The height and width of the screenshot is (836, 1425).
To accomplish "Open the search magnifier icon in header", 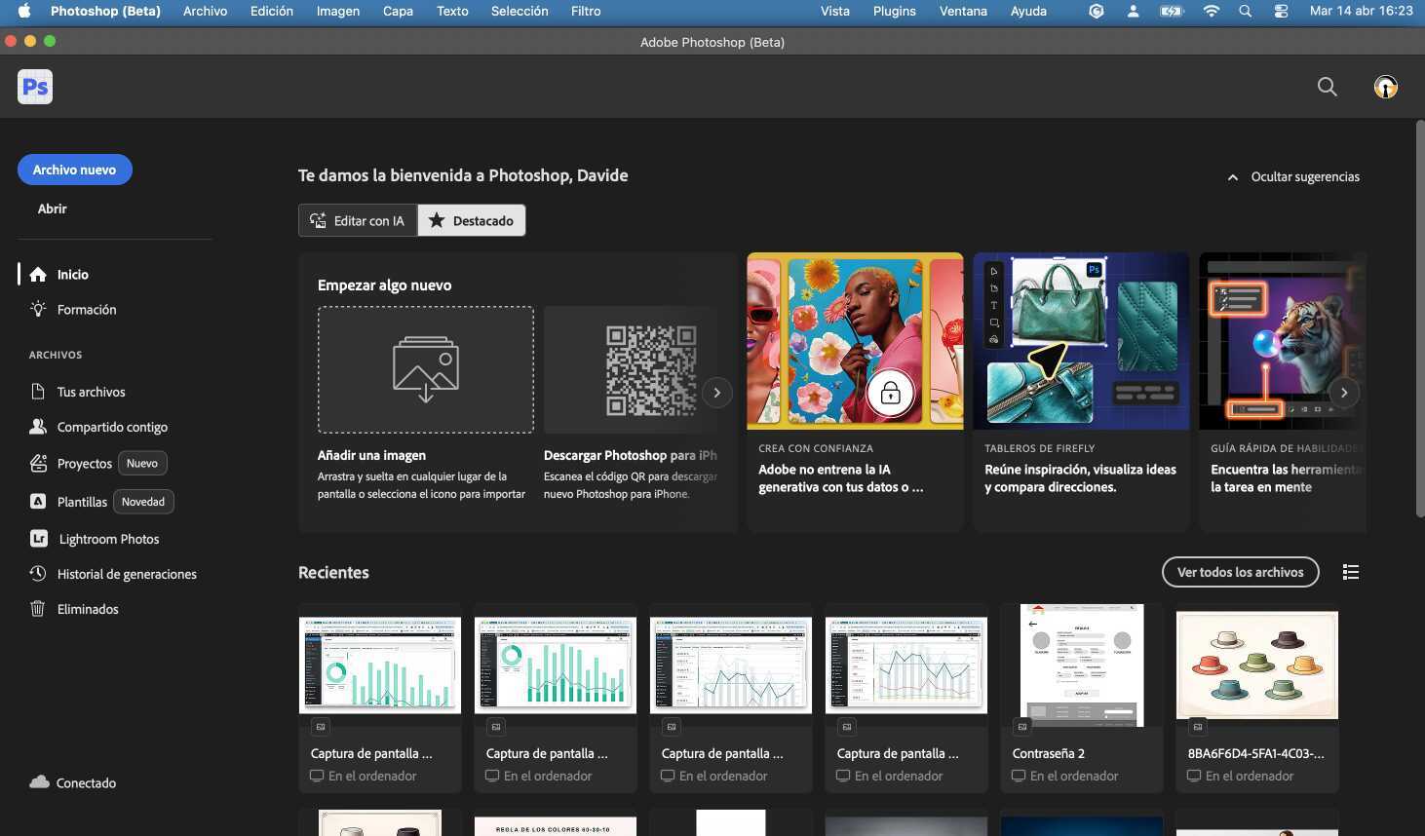I will [1327, 87].
